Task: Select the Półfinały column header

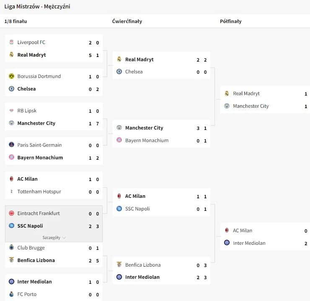Action: point(230,21)
